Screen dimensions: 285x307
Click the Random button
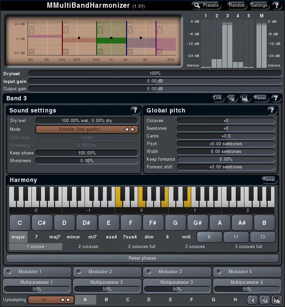237,5
